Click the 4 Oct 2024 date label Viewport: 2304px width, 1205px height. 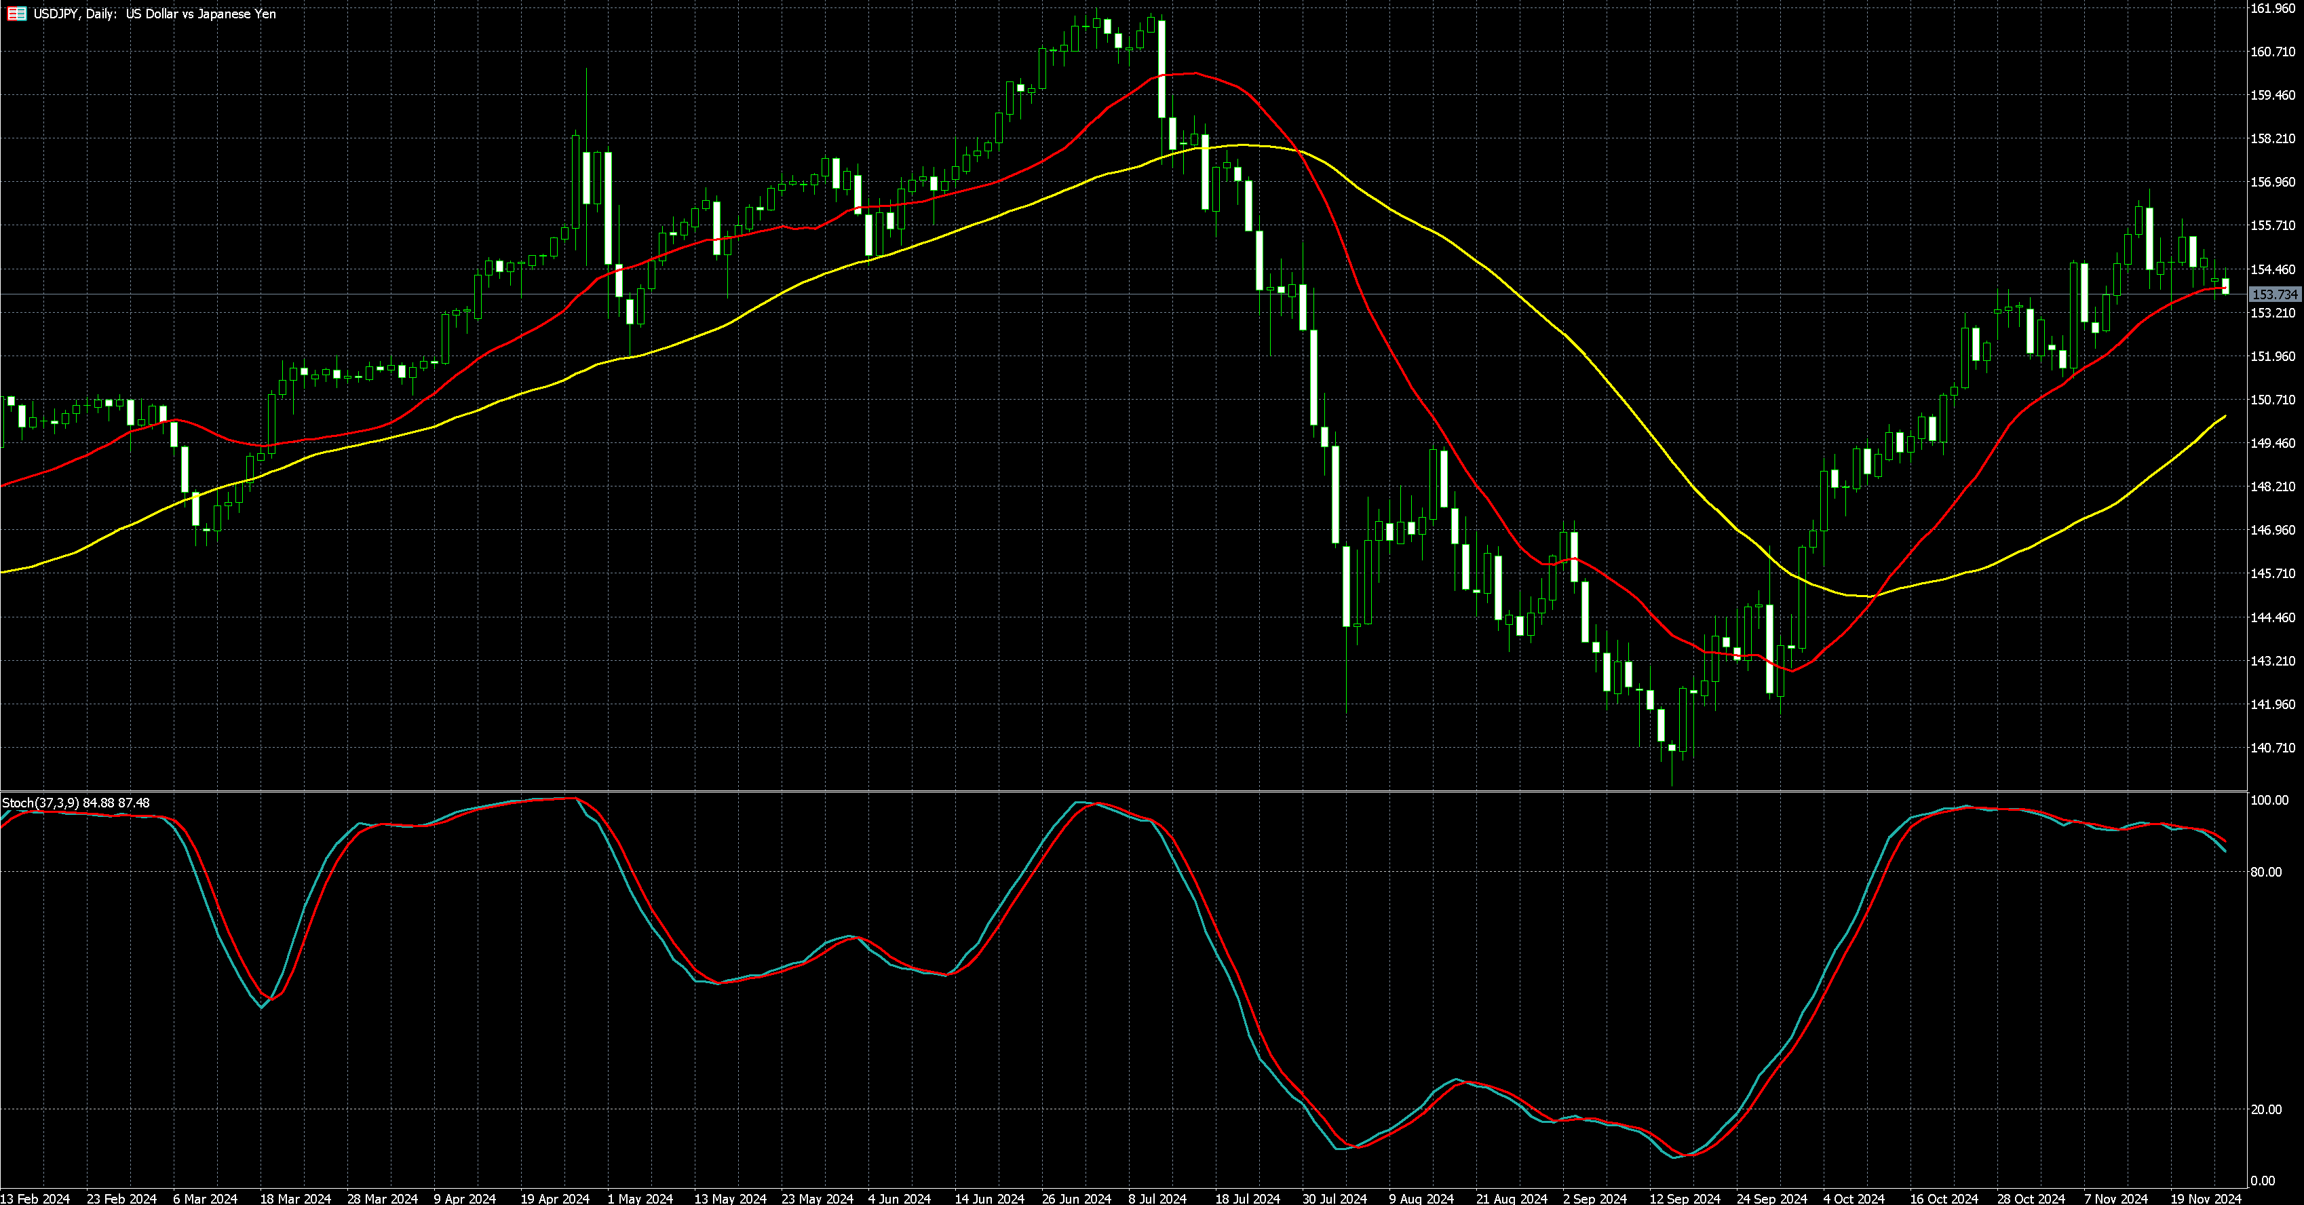click(x=1854, y=1198)
